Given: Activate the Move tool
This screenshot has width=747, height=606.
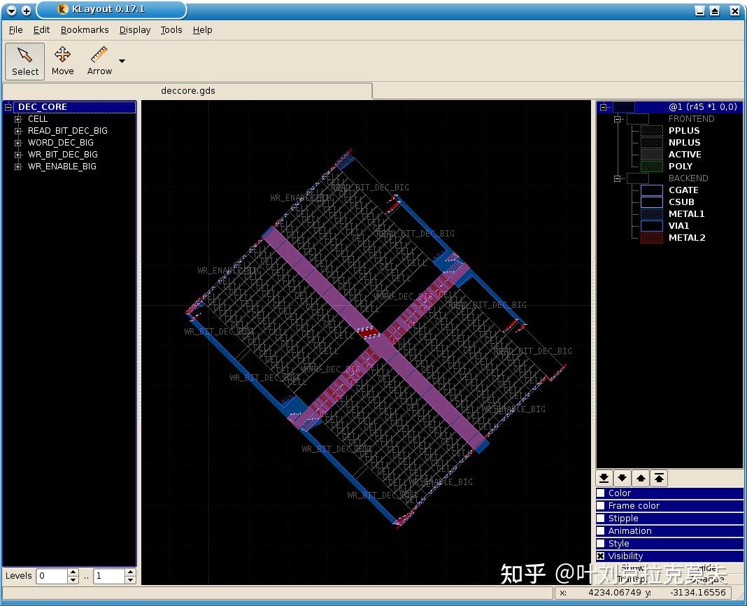Looking at the screenshot, I should point(62,60).
